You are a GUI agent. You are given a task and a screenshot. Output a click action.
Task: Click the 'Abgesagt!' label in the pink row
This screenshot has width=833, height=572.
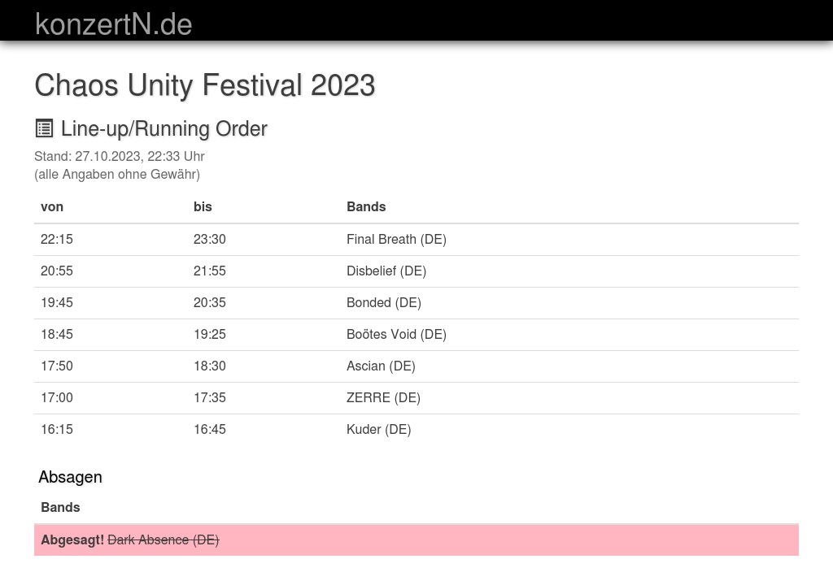pos(72,539)
